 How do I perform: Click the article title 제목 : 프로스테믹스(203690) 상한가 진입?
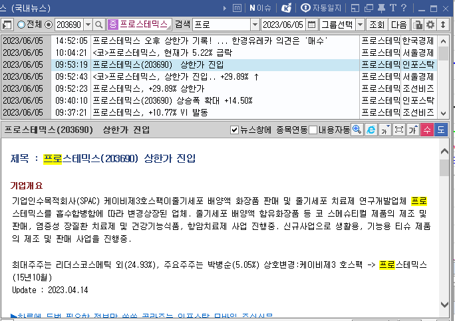(x=103, y=159)
